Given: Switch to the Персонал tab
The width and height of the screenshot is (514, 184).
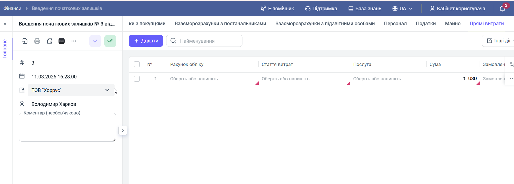Looking at the screenshot, I should click(x=395, y=24).
